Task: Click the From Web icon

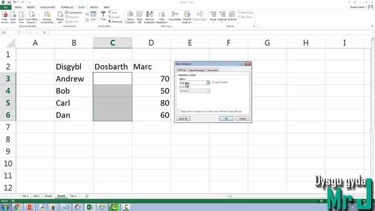Action: (x=13, y=18)
